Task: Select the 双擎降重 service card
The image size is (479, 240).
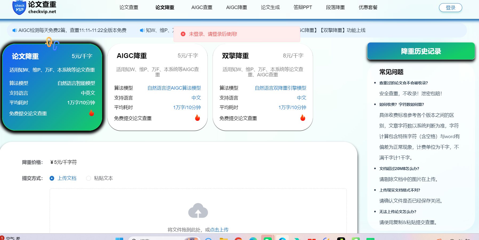Action: [263, 87]
